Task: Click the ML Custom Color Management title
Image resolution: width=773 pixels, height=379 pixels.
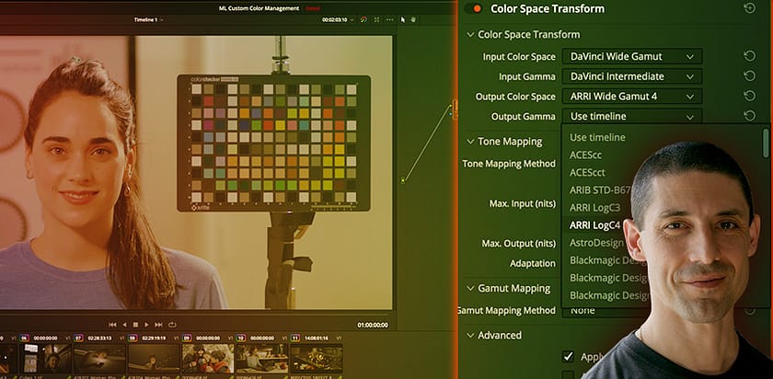Action: coord(259,8)
